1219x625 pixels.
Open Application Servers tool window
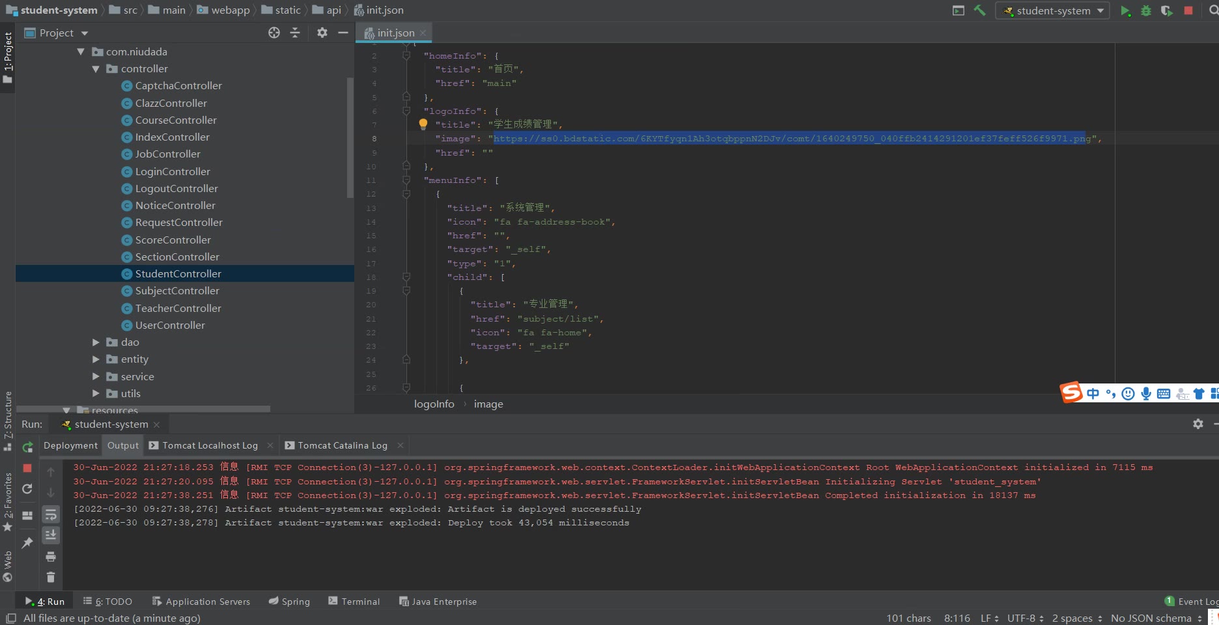click(x=201, y=602)
